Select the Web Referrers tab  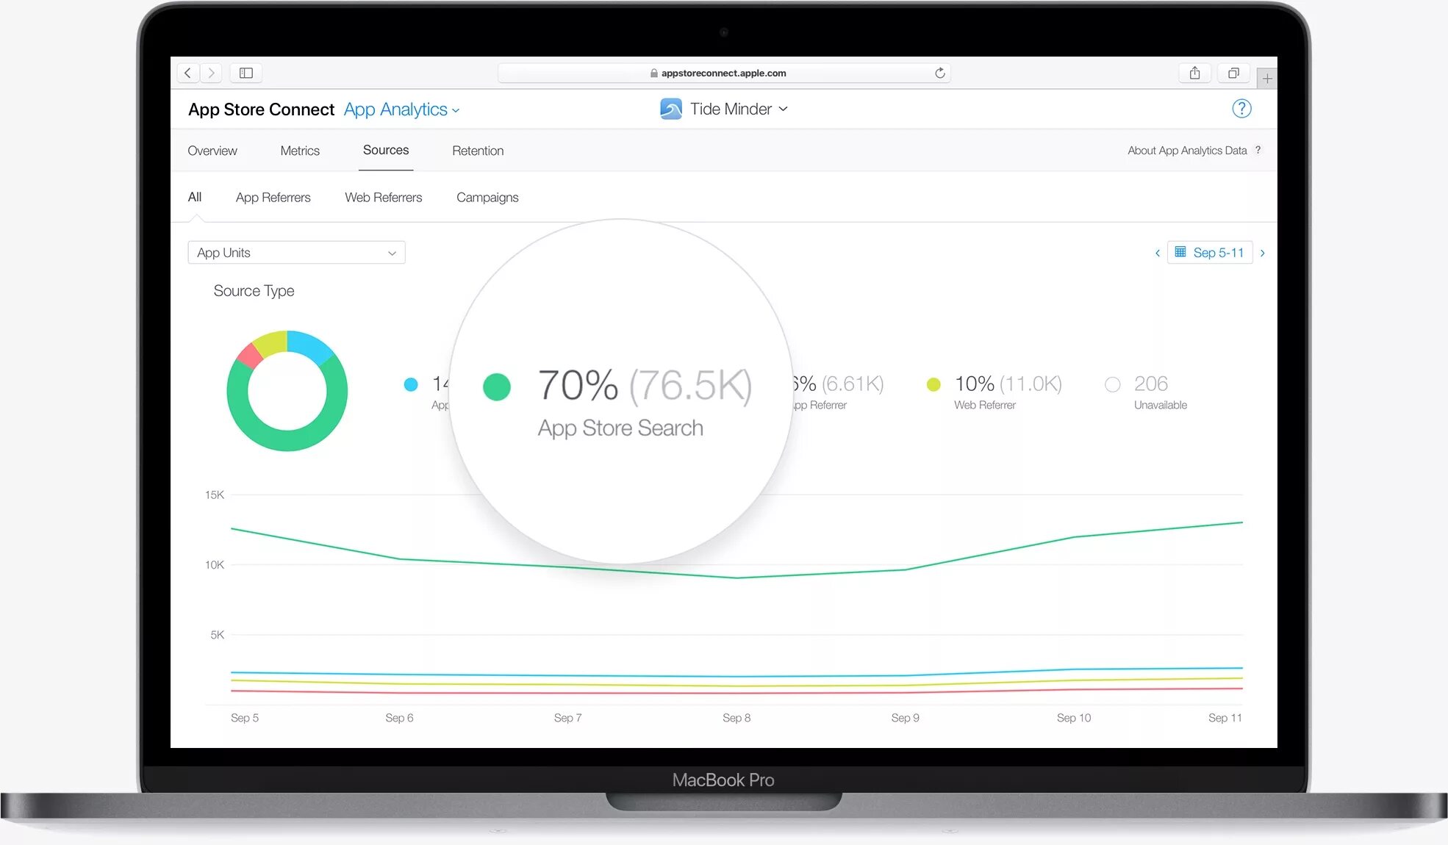[384, 197]
